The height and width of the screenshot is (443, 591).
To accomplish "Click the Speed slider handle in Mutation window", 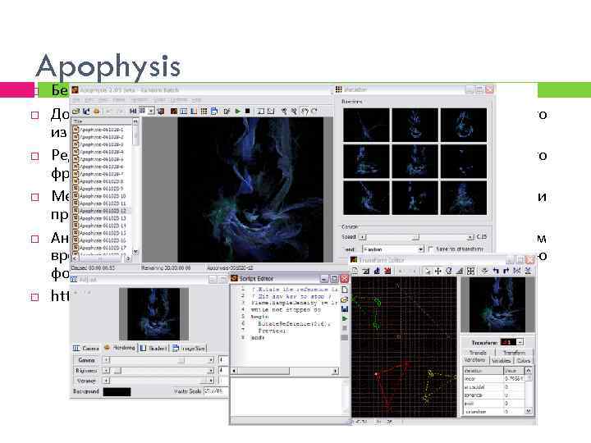I will (415, 237).
